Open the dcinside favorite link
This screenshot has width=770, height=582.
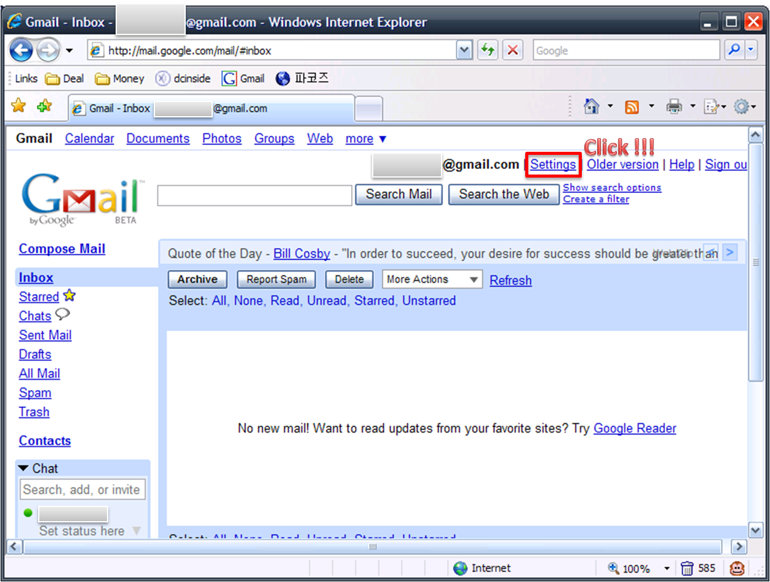[x=183, y=79]
